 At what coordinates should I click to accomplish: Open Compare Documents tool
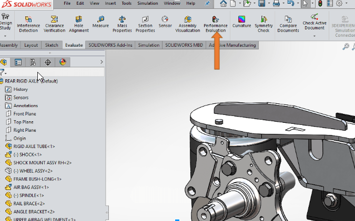288,24
